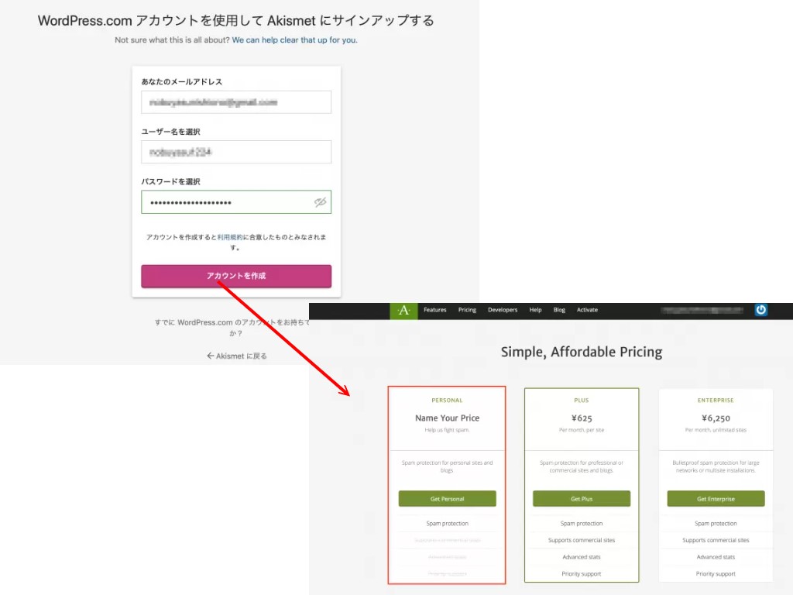Click the ユーザー名を選択 username field
This screenshot has height=595, width=793.
(x=236, y=153)
